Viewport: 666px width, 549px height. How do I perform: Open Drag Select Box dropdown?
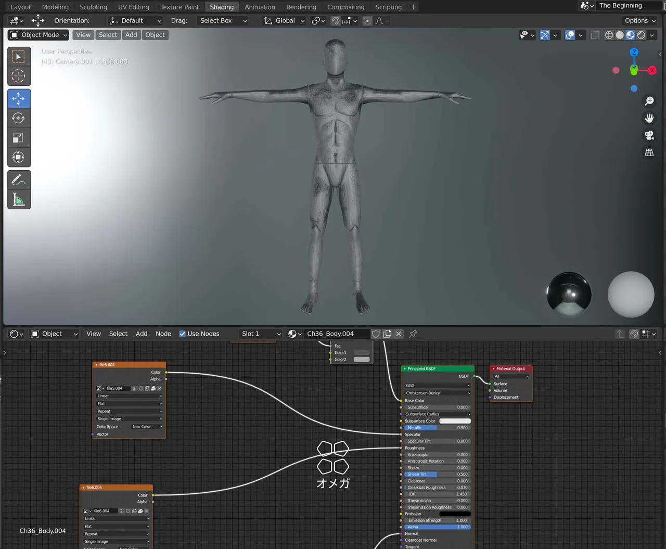[x=223, y=21]
